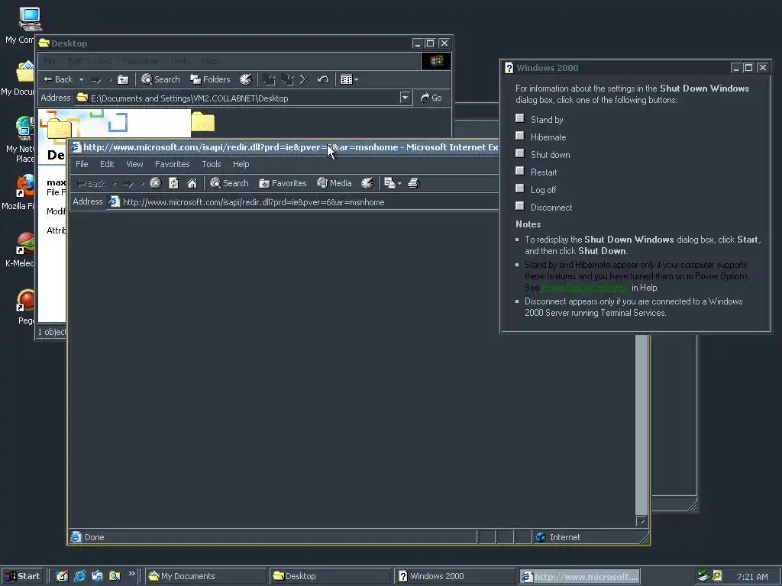782x586 pixels.
Task: Click the Restart help button
Action: click(x=519, y=171)
